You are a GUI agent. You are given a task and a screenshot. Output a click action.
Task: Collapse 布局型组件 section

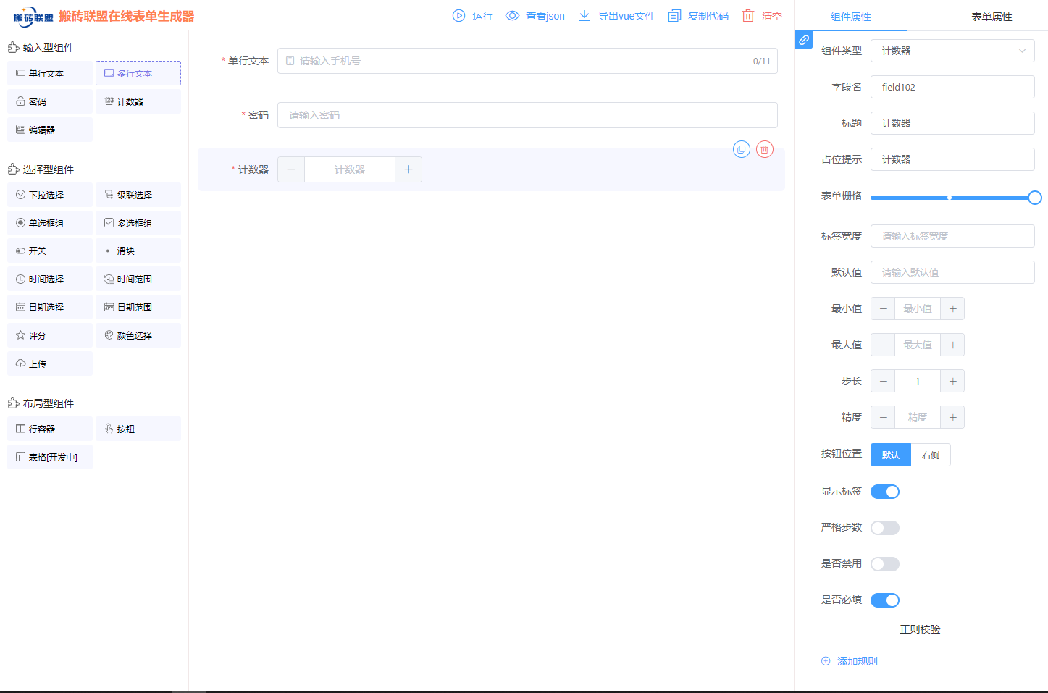46,403
